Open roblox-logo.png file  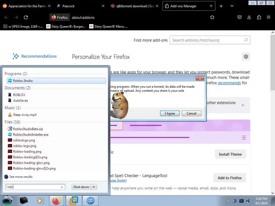point(22,146)
